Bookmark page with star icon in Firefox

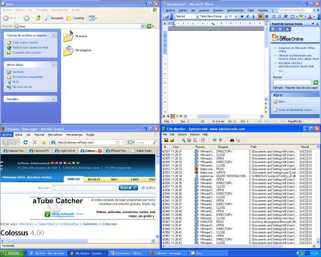tap(117, 142)
